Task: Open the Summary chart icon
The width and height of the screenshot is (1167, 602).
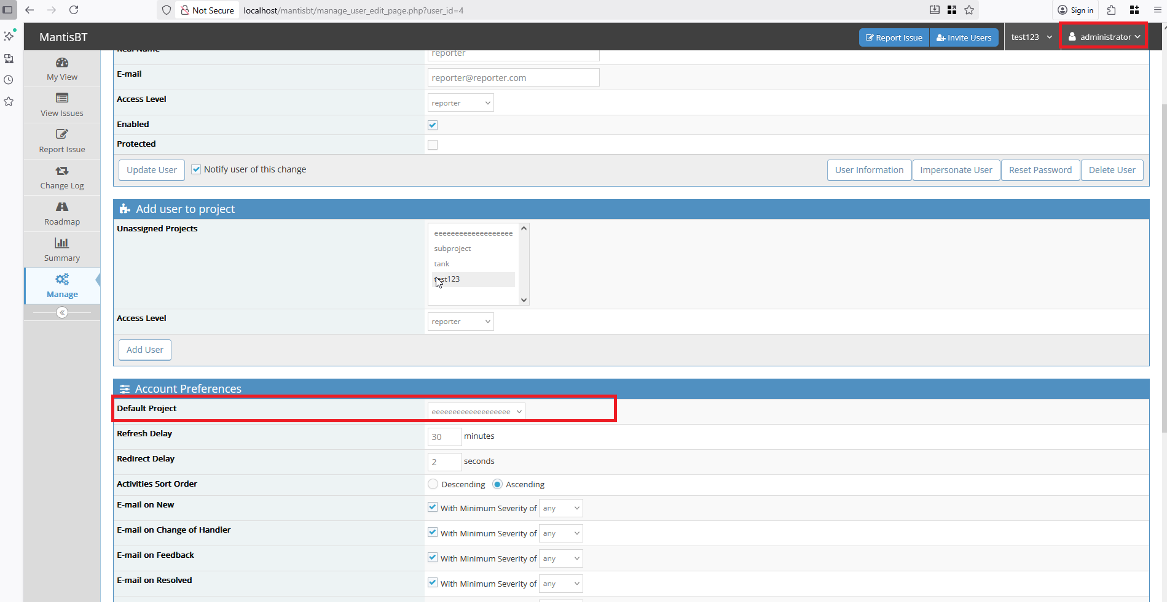Action: 62,243
